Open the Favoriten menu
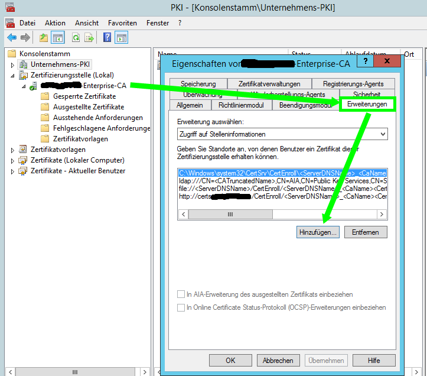This screenshot has height=376, width=427. coord(122,23)
